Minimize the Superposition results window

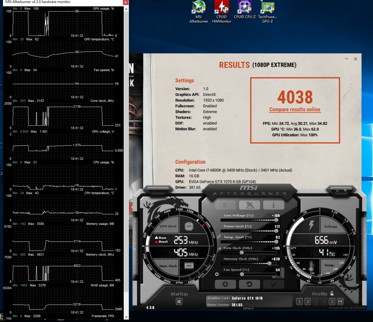[x=347, y=59]
